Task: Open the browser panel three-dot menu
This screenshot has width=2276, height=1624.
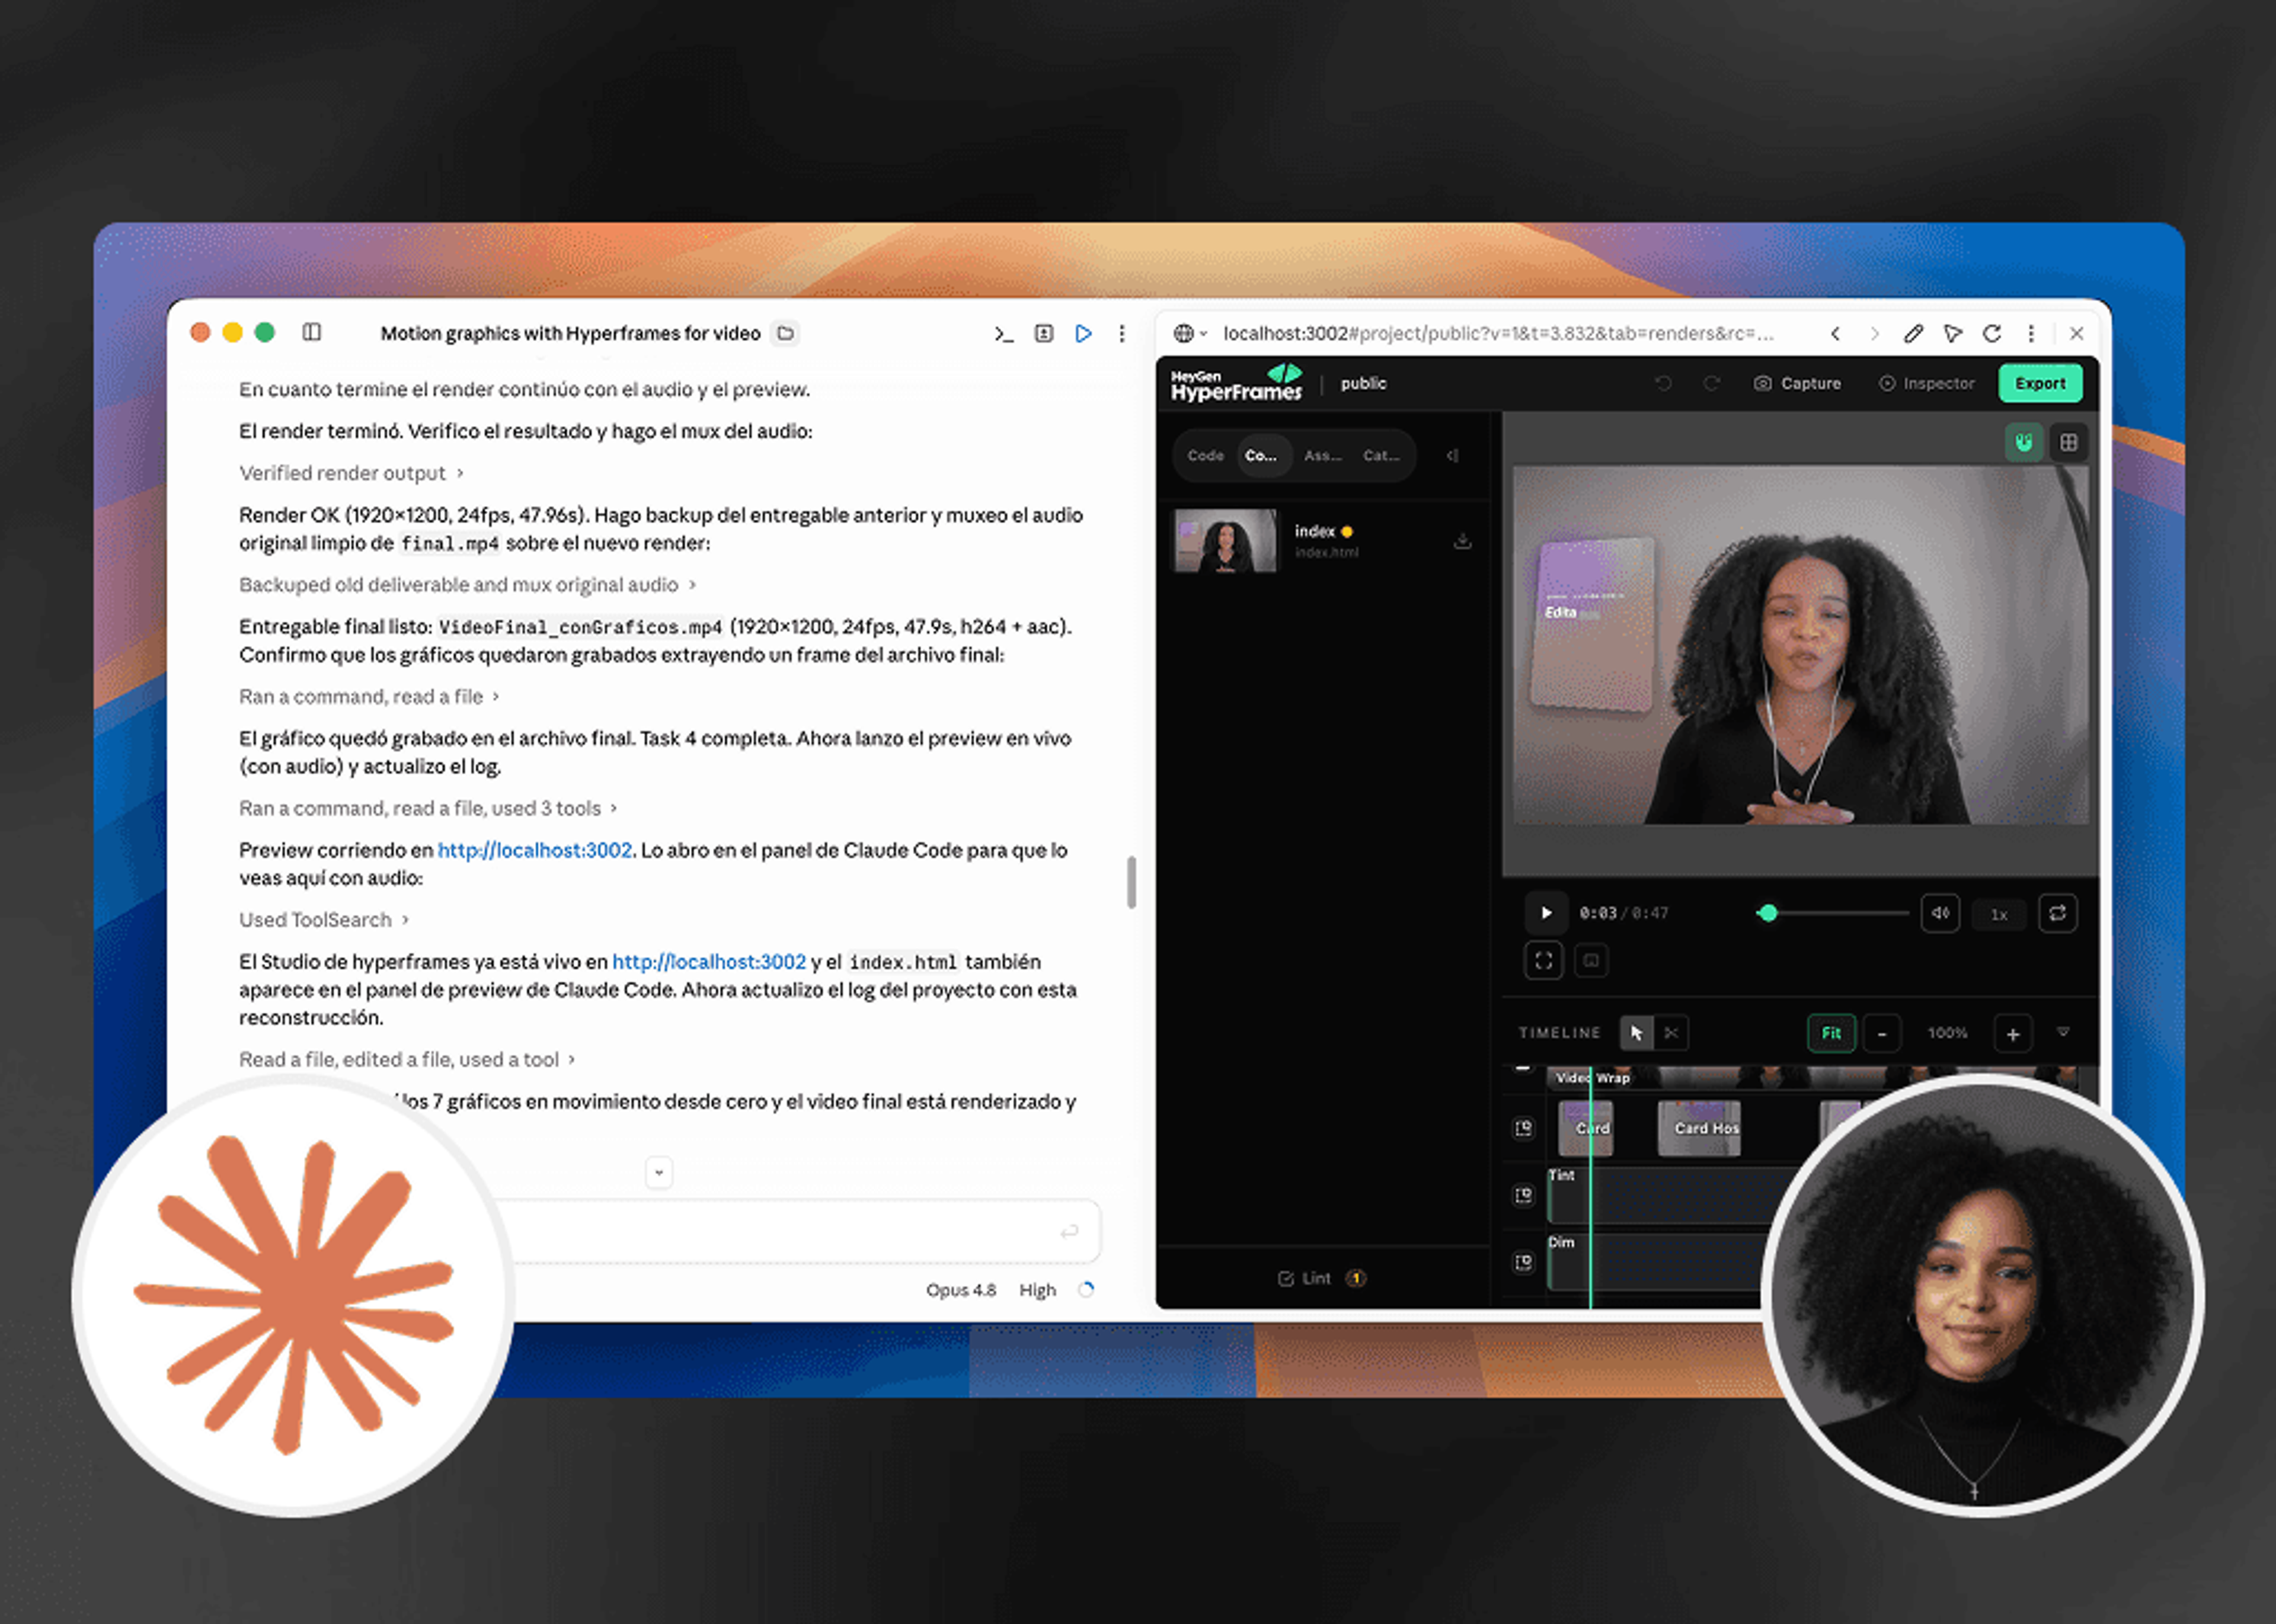Action: [2031, 333]
